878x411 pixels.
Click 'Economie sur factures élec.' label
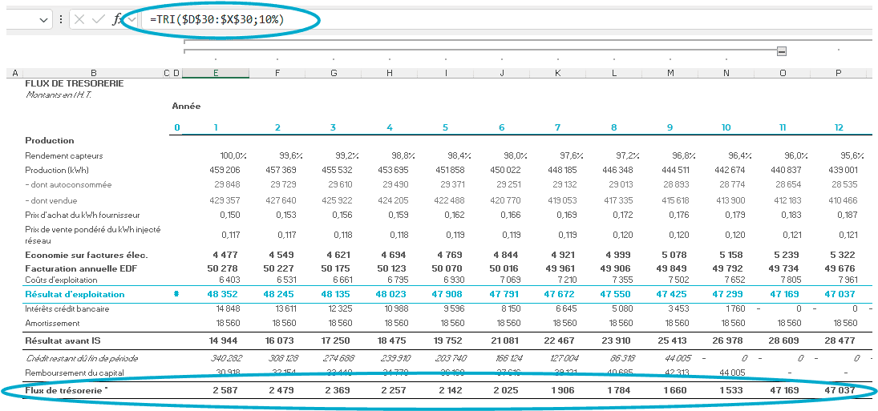pos(87,256)
